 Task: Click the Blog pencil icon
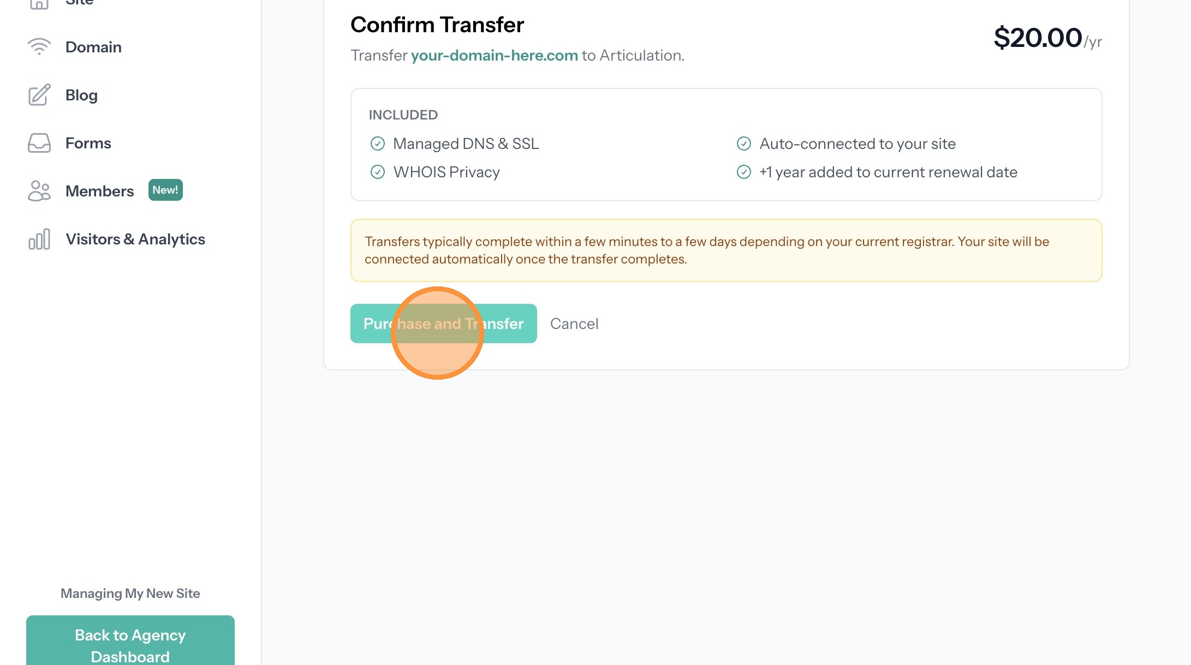pos(39,95)
